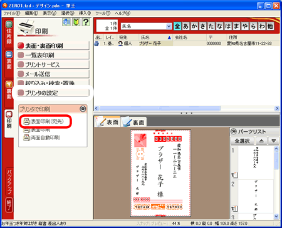The height and width of the screenshot is (228, 282).
Task: Collapse the パーツリスト panel chevron
Action: coord(233,131)
